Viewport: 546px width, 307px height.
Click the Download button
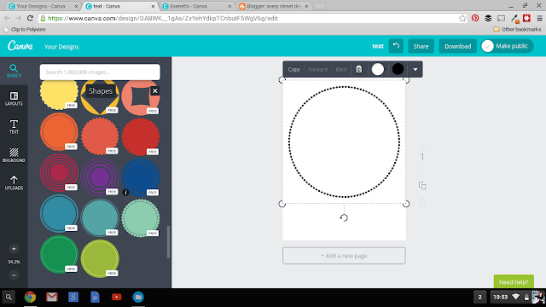[x=457, y=46]
